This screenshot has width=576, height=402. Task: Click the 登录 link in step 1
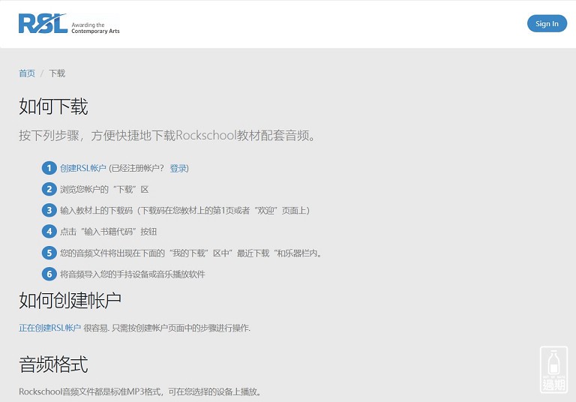(178, 168)
